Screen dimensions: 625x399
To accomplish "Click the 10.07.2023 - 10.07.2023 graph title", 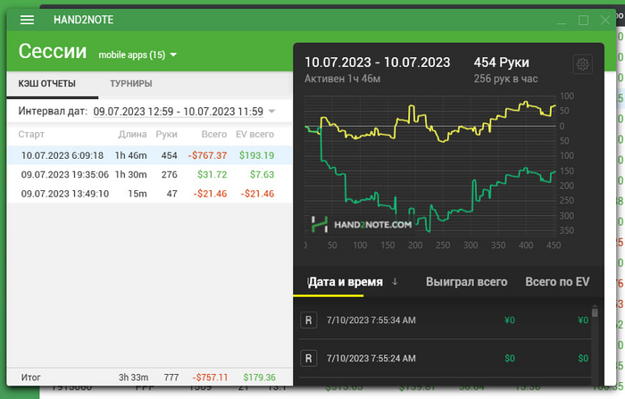I will [x=378, y=62].
